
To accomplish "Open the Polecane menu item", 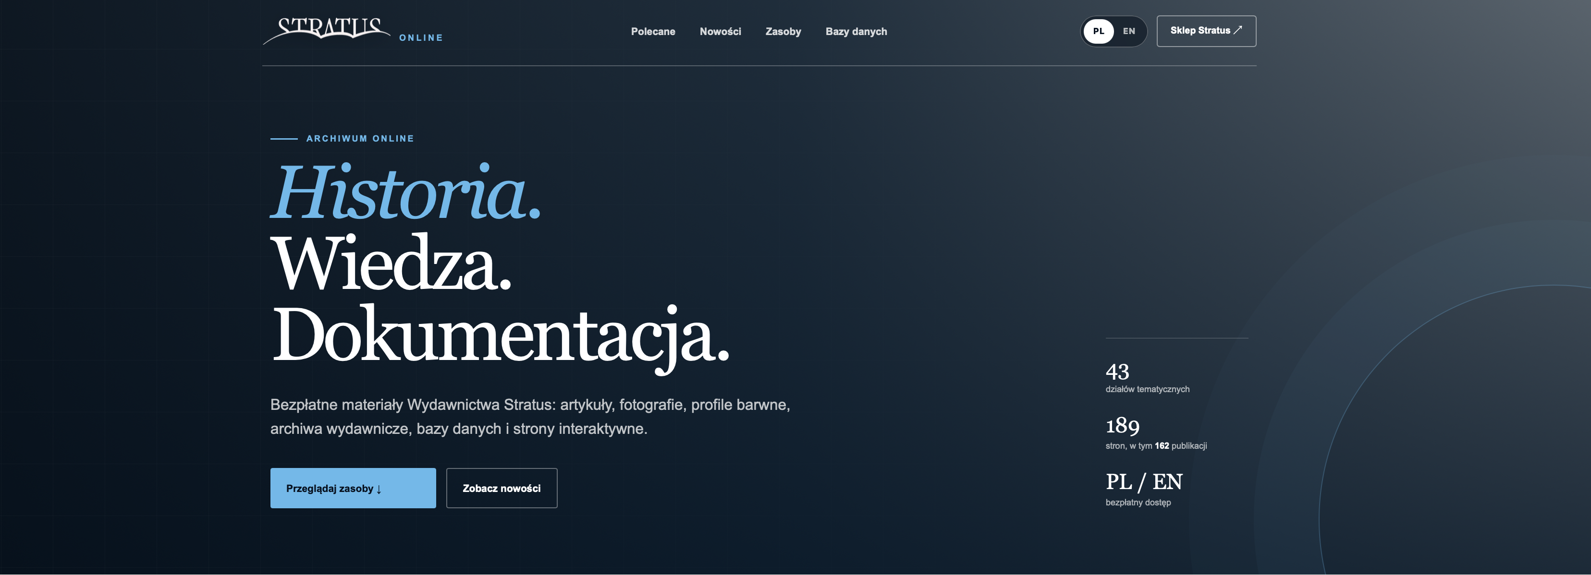I will (653, 32).
